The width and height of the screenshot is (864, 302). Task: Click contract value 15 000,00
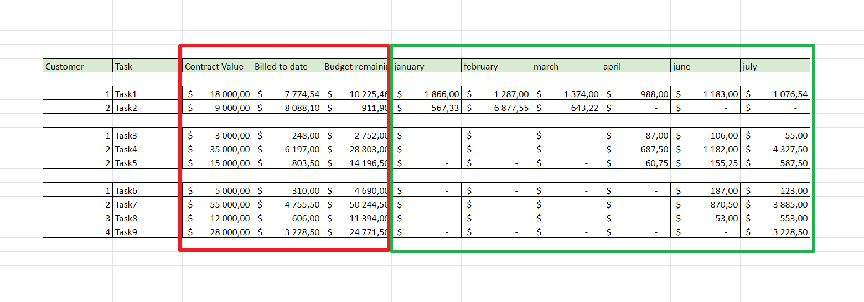pyautogui.click(x=218, y=162)
